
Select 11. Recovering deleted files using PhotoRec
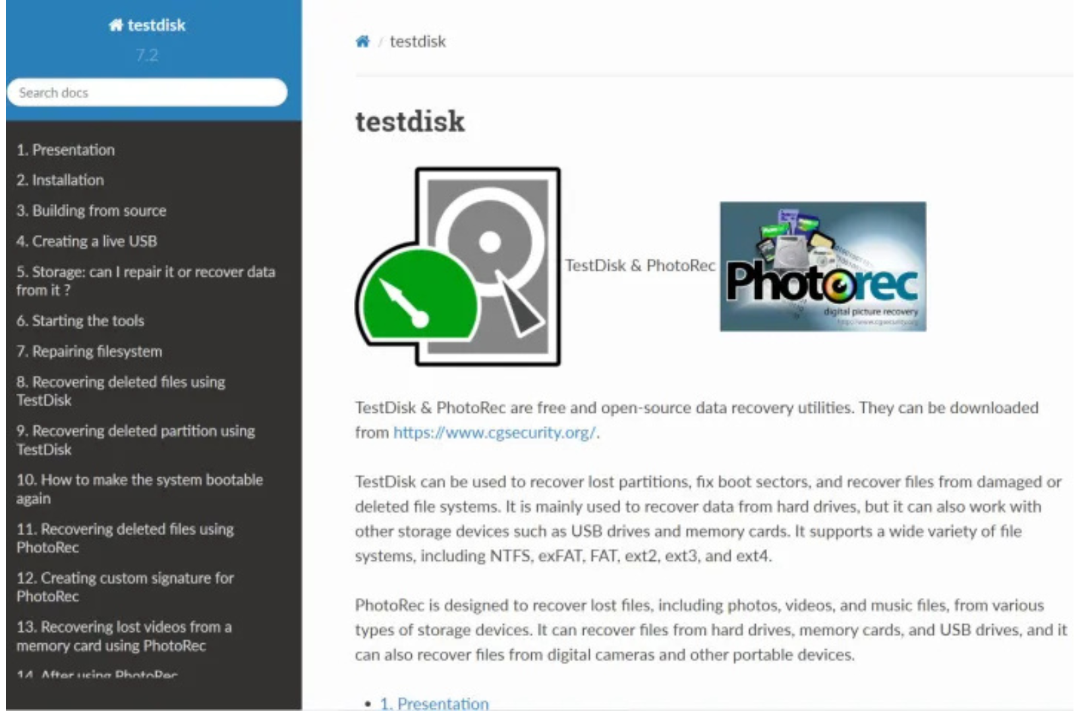[x=125, y=539]
